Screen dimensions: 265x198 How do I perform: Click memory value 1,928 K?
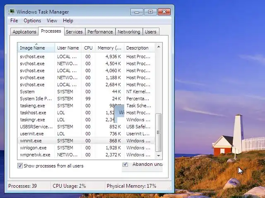(x=113, y=148)
